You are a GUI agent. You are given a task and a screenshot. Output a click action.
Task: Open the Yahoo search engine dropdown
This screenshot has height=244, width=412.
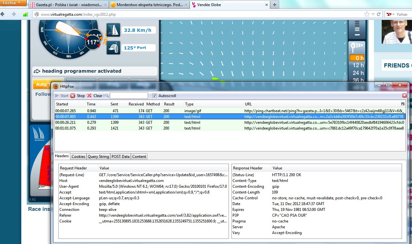(390, 14)
